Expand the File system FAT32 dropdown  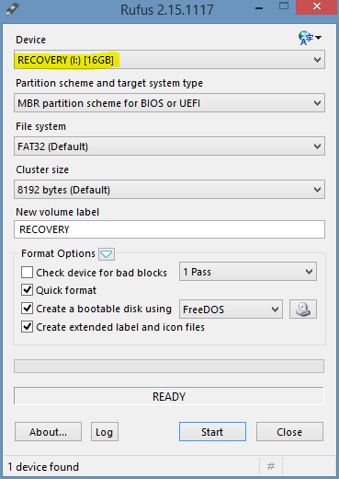click(x=169, y=146)
